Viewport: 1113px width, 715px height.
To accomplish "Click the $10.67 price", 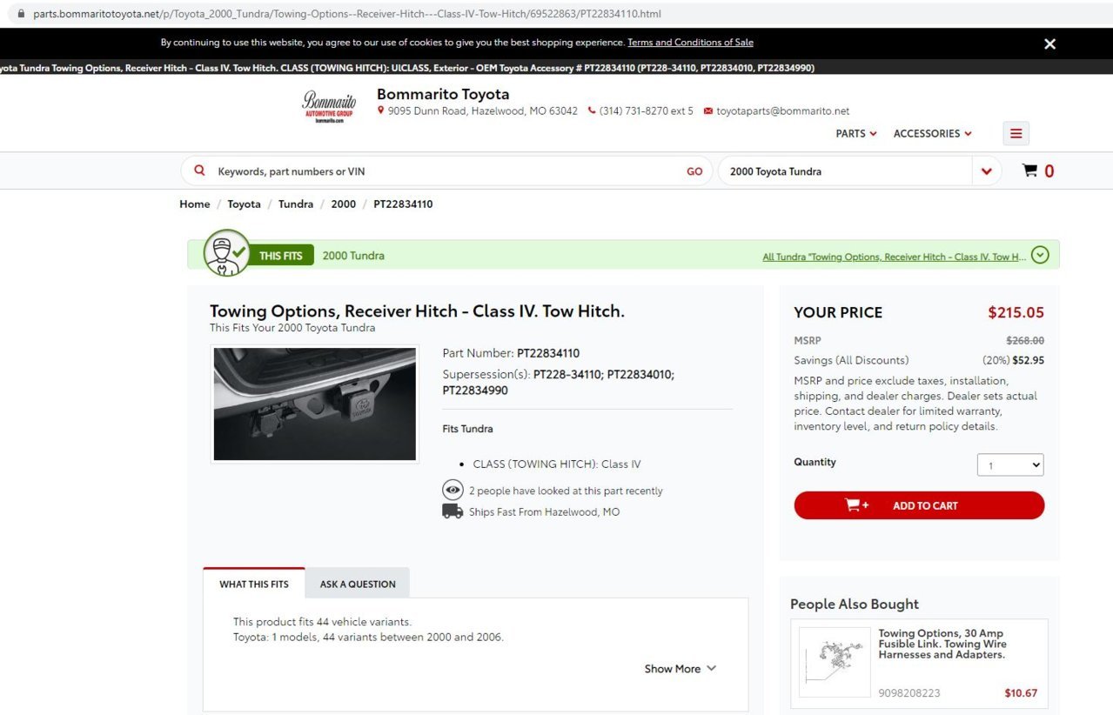I will (x=1021, y=693).
